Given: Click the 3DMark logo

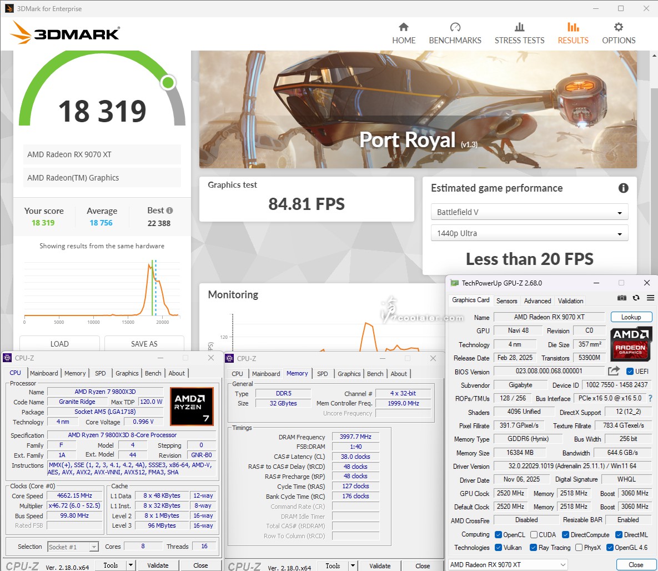Looking at the screenshot, I should tap(65, 33).
